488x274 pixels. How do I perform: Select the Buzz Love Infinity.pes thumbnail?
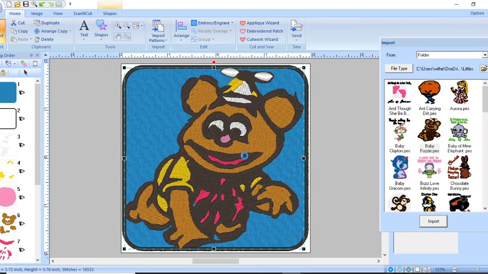430,167
